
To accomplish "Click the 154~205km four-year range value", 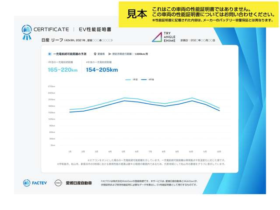I will [101, 70].
